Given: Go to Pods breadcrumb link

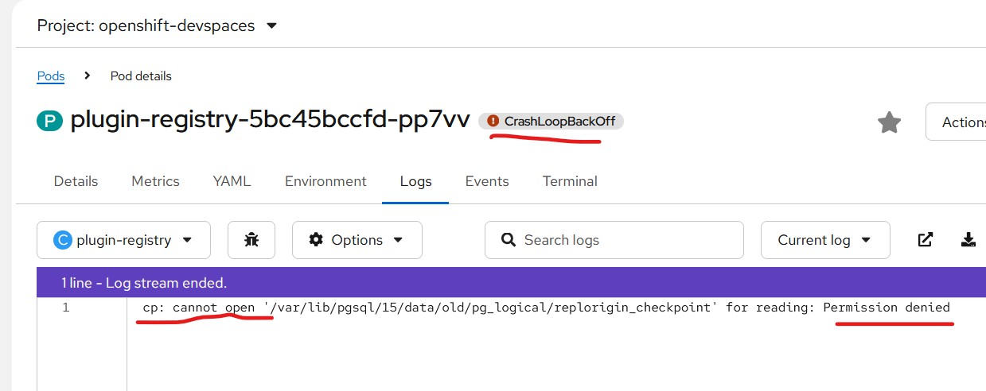Looking at the screenshot, I should [x=51, y=76].
